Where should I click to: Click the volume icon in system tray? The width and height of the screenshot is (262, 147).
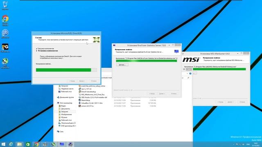coord(243,144)
